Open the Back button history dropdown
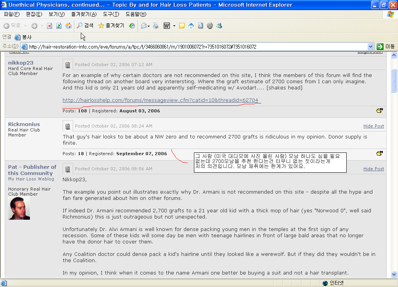The width and height of the screenshot is (398, 287). (x=25, y=26)
